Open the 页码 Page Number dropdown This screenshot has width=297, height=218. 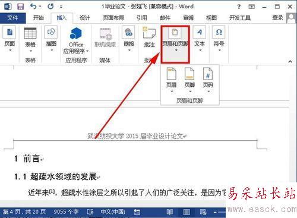tap(208, 80)
